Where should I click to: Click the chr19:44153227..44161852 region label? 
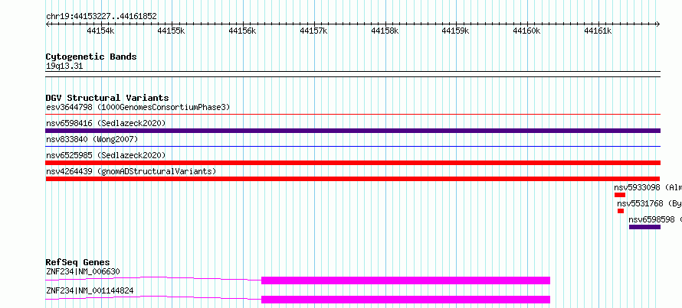click(101, 17)
